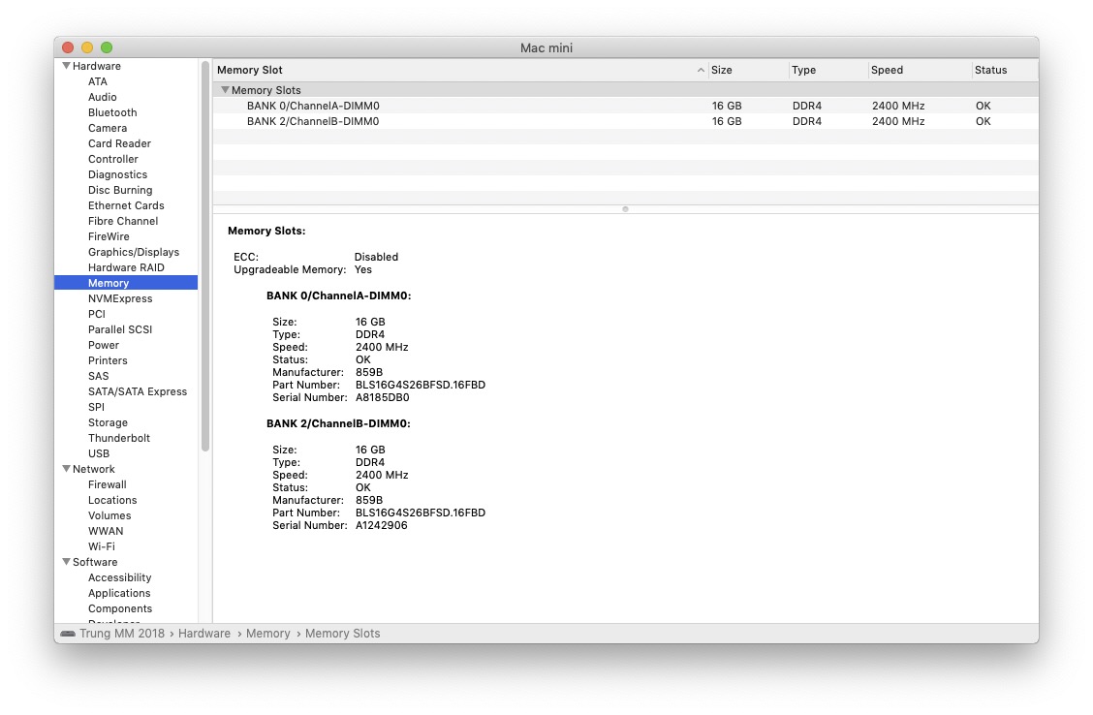Select the Software category heading

click(95, 562)
